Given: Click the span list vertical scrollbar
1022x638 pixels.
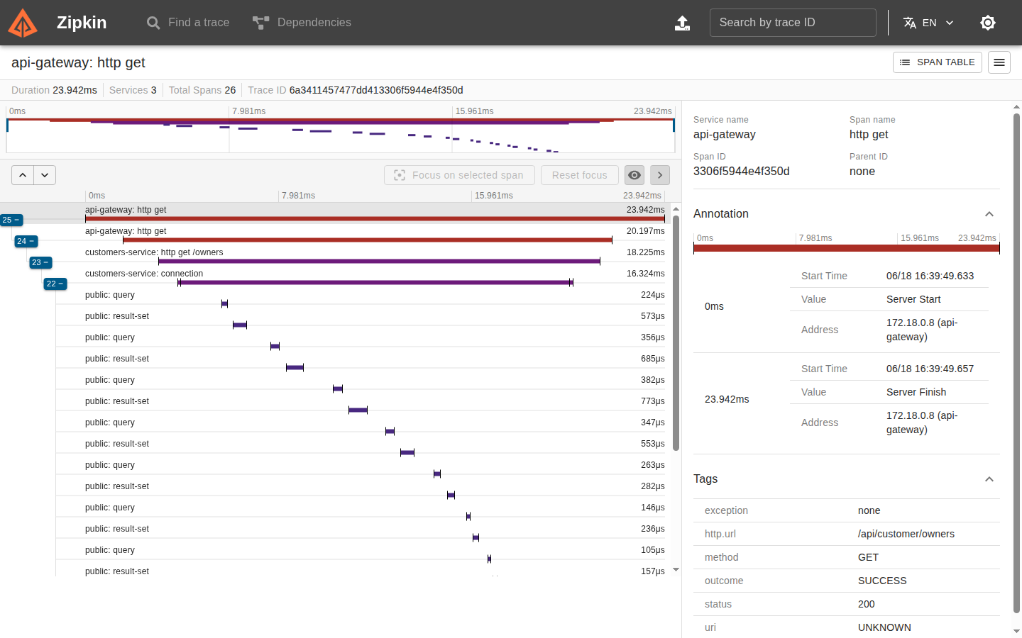Looking at the screenshot, I should coord(676,333).
